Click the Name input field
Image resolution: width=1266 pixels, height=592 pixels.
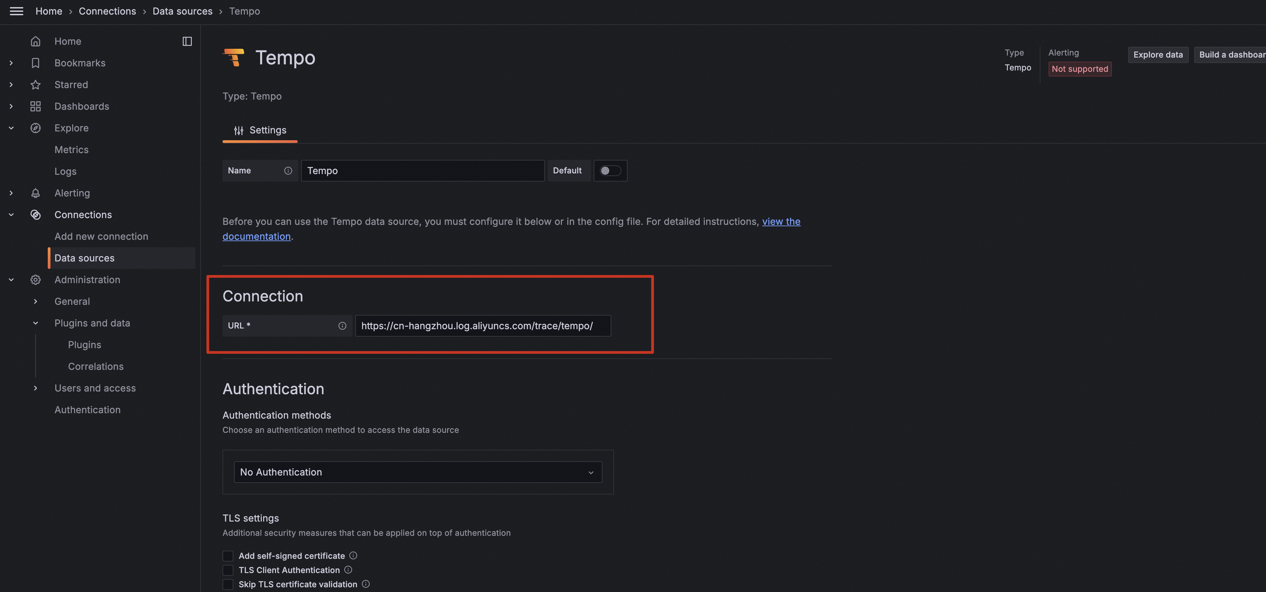(423, 170)
